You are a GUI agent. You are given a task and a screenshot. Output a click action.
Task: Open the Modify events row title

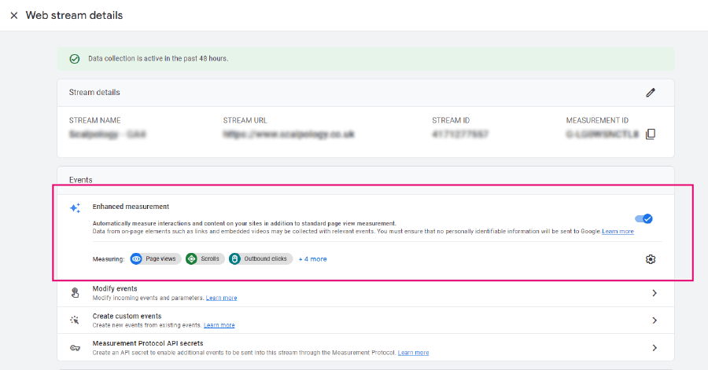115,288
